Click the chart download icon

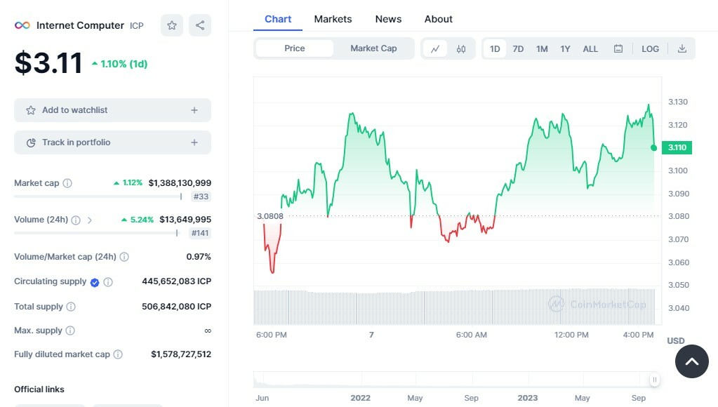point(682,48)
